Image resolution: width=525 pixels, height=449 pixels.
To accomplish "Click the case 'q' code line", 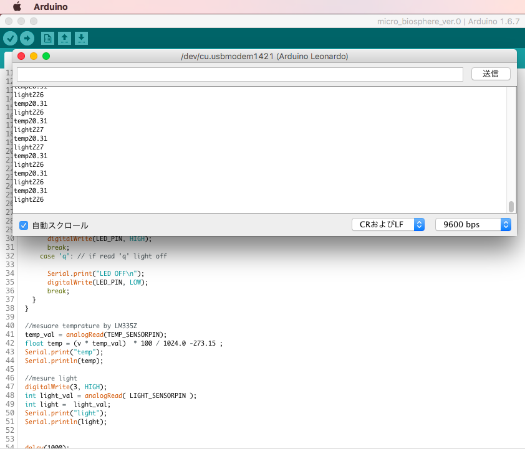I will pos(104,256).
